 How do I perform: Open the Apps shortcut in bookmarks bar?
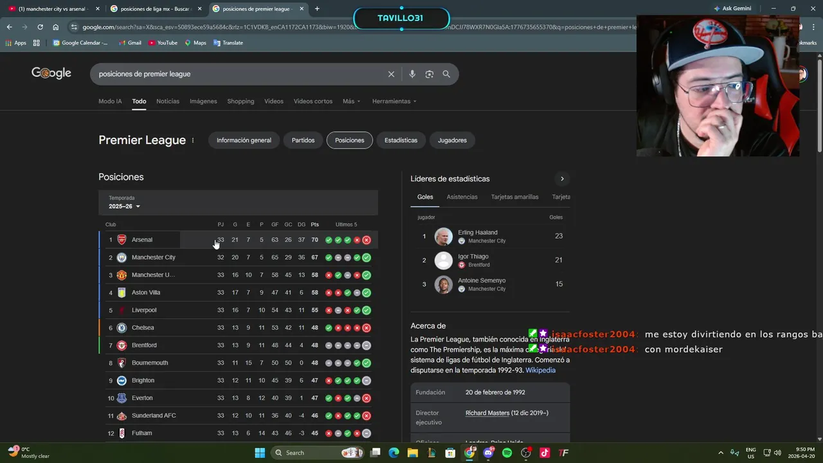click(x=16, y=43)
